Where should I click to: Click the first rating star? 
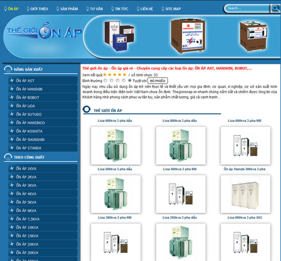click(105, 75)
